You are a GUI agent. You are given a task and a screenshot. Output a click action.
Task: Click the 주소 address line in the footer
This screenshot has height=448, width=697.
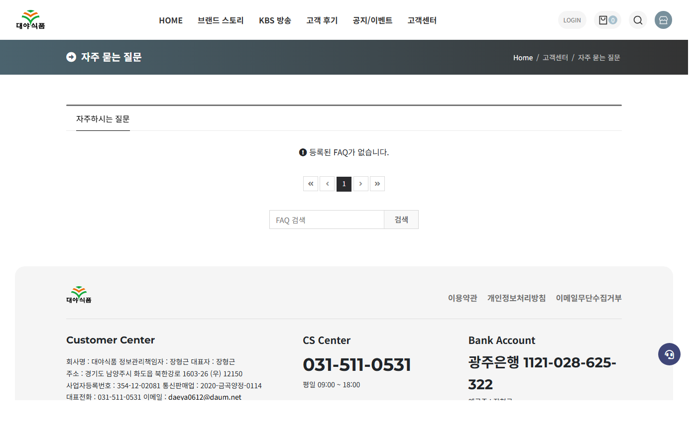click(154, 374)
